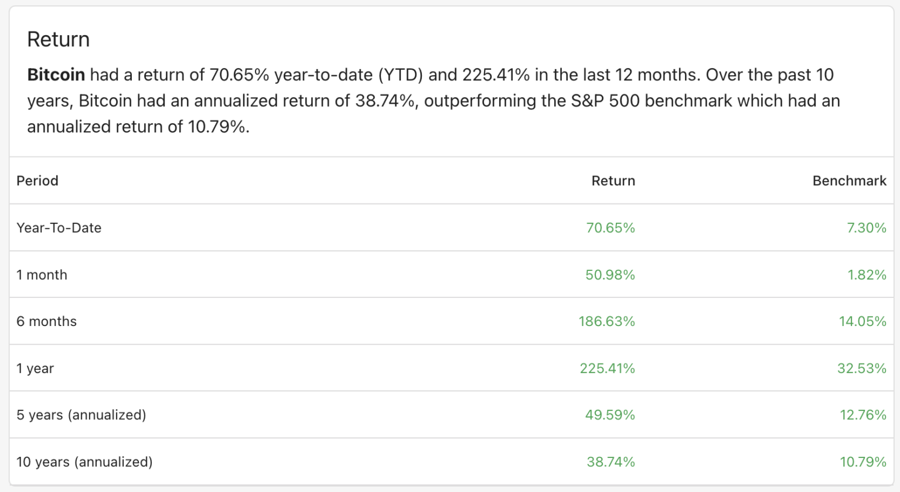Viewport: 900px width, 492px height.
Task: Select the "10 years (annualized)" row label
Action: 84,462
